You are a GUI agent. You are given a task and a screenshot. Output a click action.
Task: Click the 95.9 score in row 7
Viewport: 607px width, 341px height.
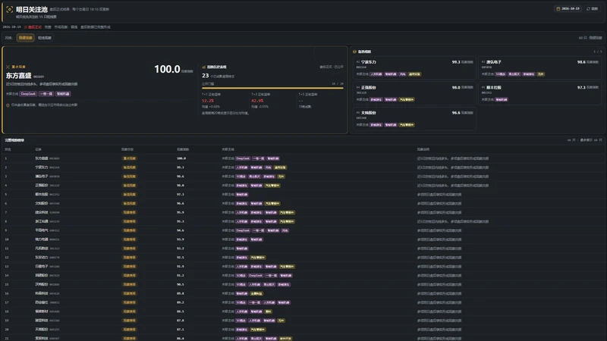tap(181, 213)
